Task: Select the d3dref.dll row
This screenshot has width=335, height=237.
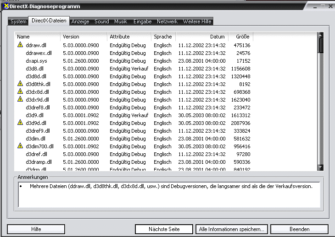Action: click(x=134, y=154)
